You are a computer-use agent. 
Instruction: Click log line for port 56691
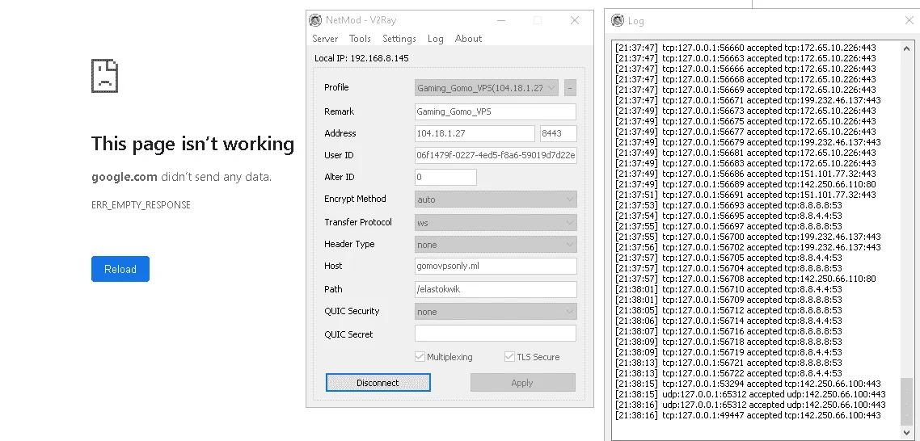745,195
